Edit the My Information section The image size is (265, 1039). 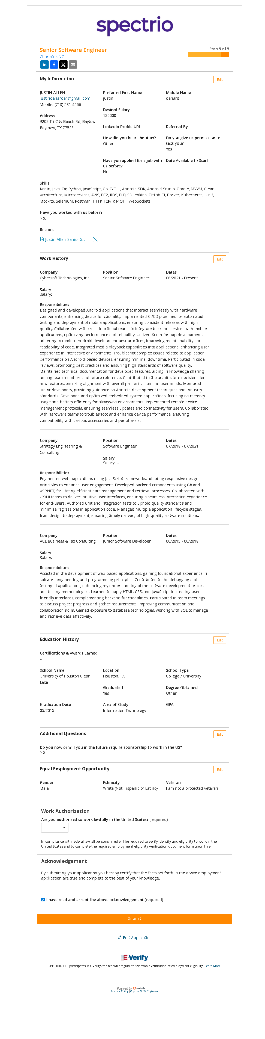coord(219,79)
